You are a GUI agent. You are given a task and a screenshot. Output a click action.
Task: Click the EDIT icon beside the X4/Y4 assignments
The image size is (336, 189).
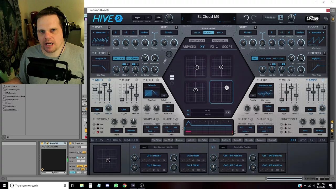(227, 112)
